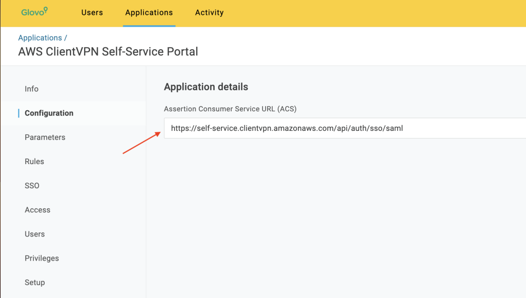Click the Glovo logo
526x298 pixels.
34,12
